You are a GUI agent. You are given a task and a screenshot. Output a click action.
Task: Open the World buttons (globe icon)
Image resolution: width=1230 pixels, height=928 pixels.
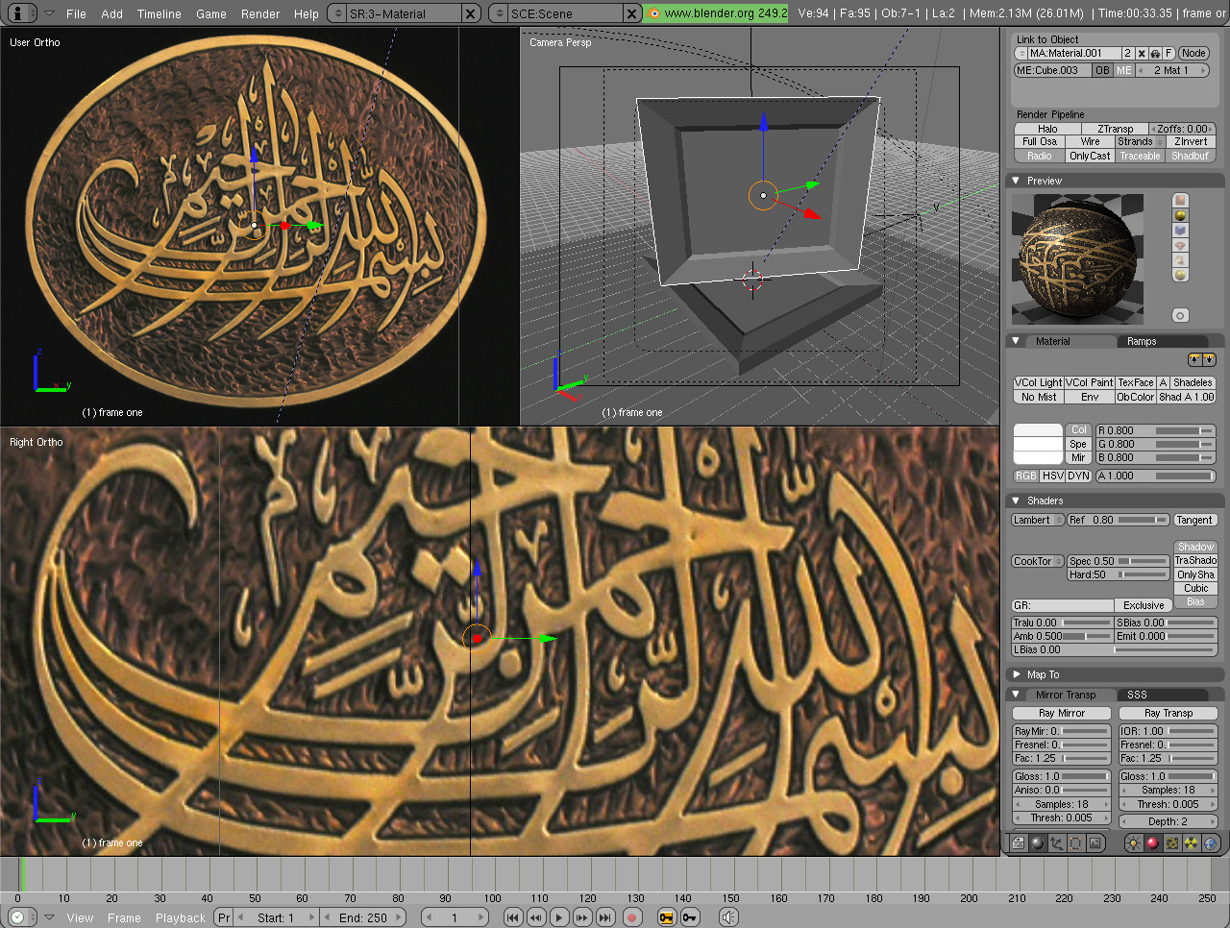click(1210, 843)
